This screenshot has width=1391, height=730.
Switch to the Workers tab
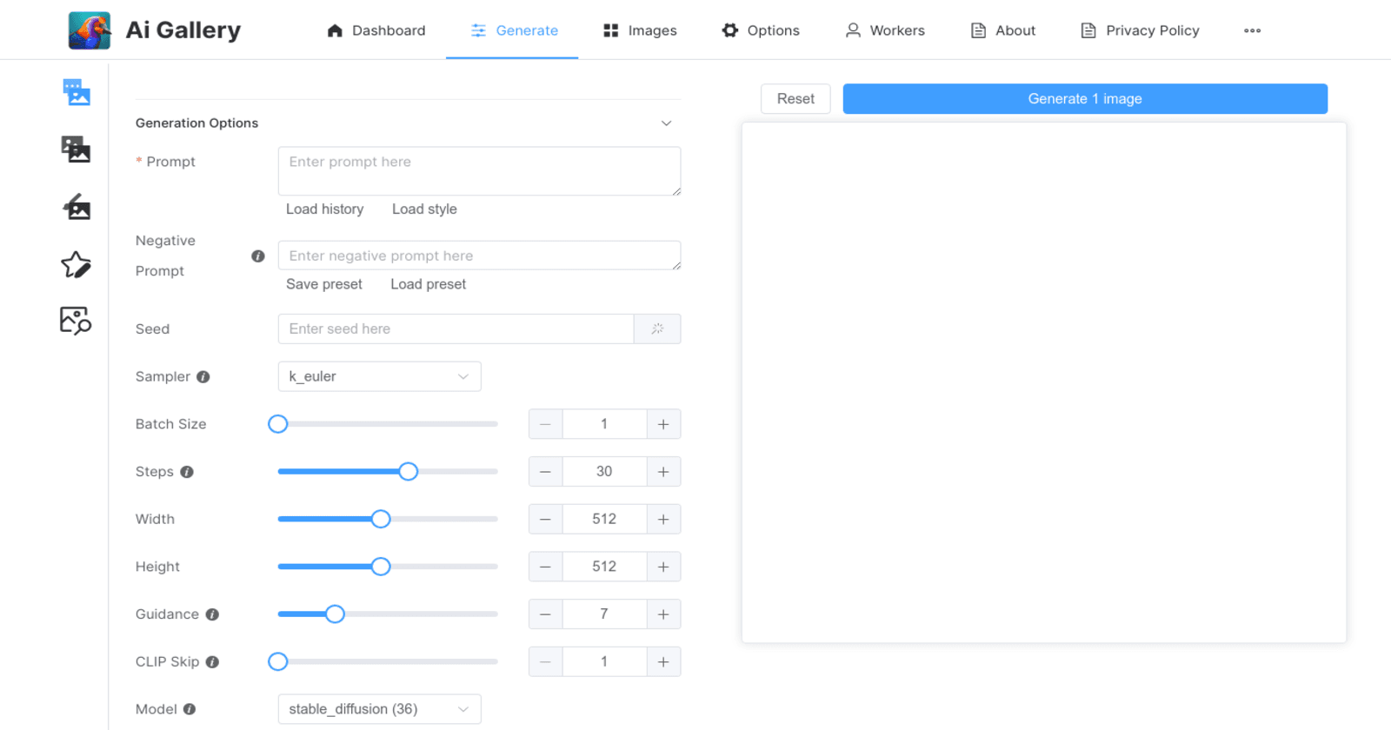885,30
